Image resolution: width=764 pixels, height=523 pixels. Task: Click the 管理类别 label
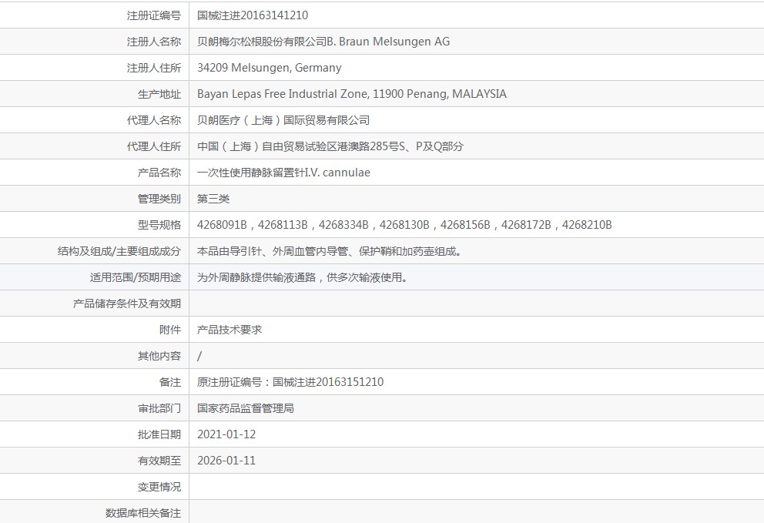[x=159, y=199]
